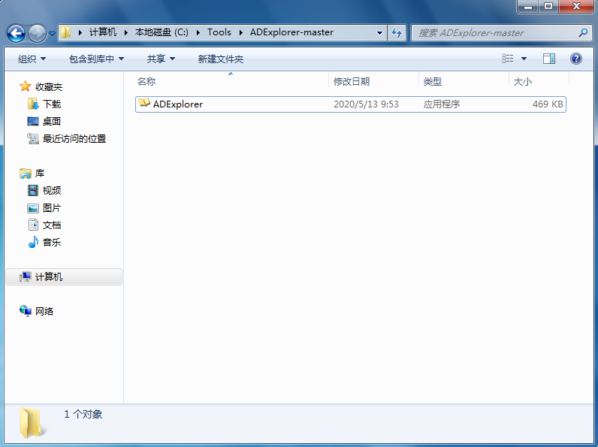The image size is (598, 447).
Task: Click the folder icon in address bar
Action: point(65,32)
